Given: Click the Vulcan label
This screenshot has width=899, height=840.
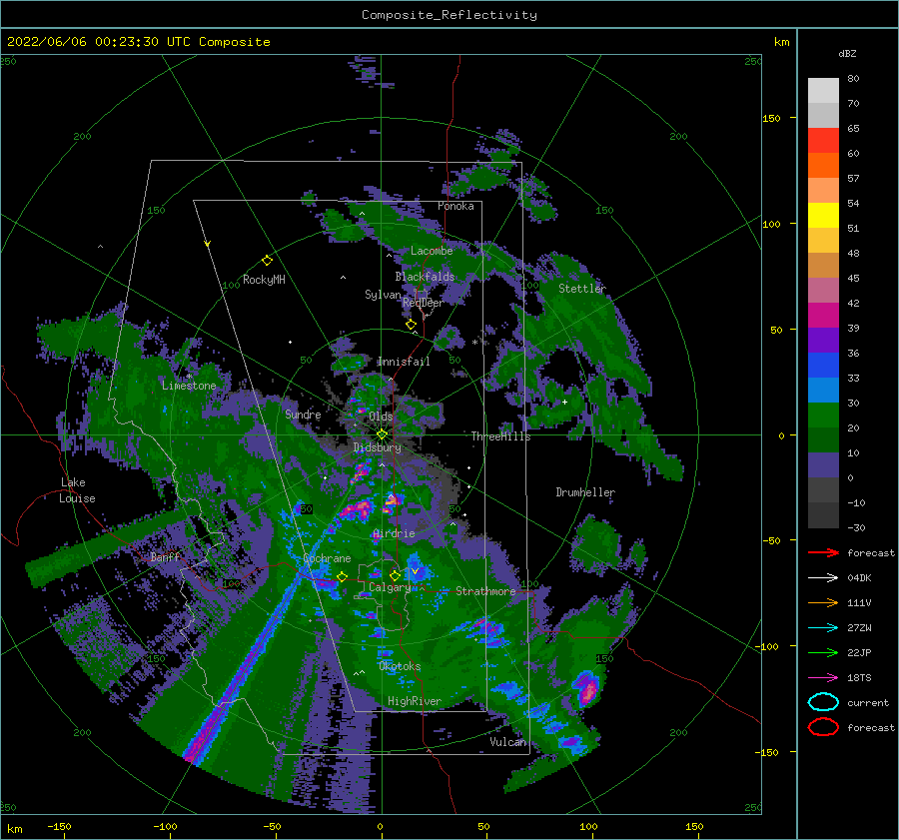Looking at the screenshot, I should coord(508,742).
